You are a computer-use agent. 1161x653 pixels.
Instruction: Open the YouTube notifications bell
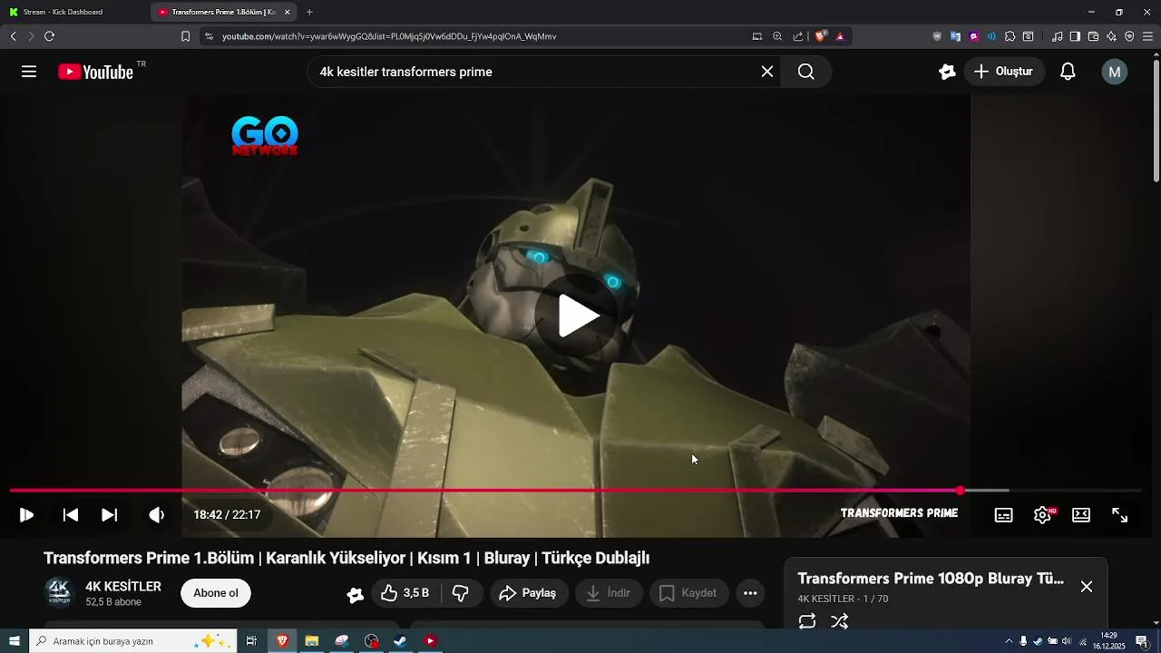[1068, 72]
